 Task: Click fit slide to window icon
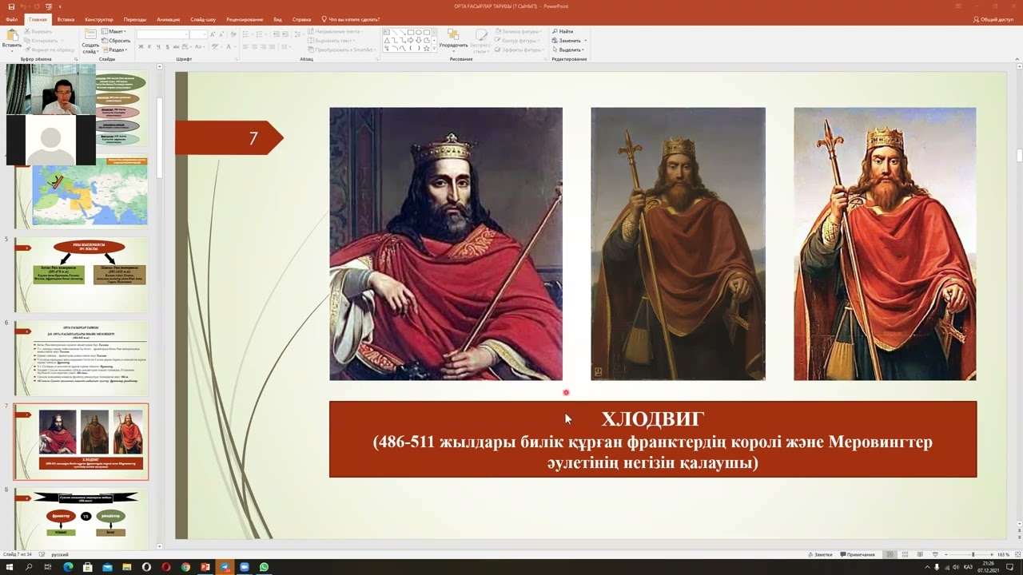tap(1017, 554)
